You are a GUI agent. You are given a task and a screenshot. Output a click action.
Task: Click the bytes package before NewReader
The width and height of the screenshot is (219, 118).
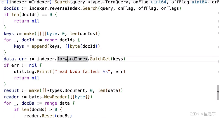point(36,97)
